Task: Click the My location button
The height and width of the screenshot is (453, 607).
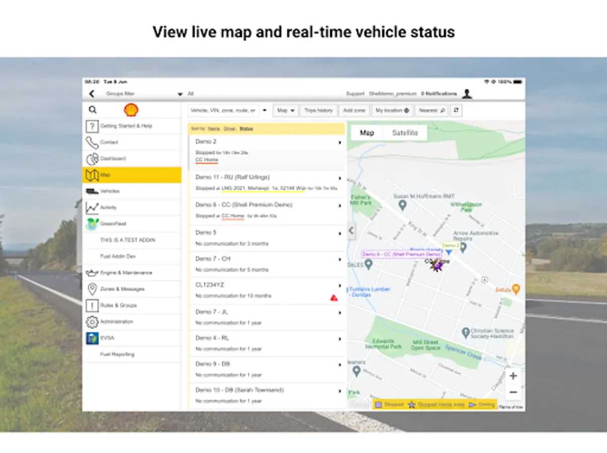Action: 393,110
